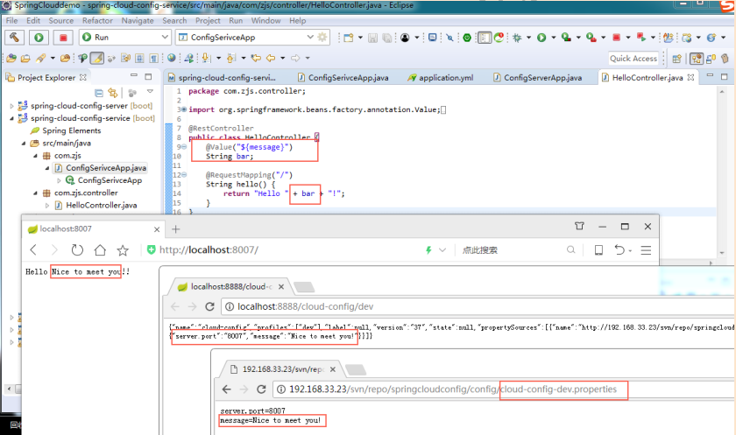Close the 192.168.33.23/svn tab
This screenshot has width=736, height=435.
[333, 369]
